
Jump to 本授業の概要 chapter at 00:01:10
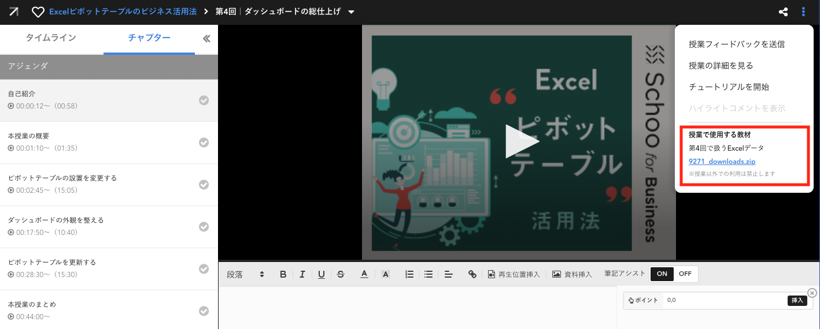pos(109,143)
